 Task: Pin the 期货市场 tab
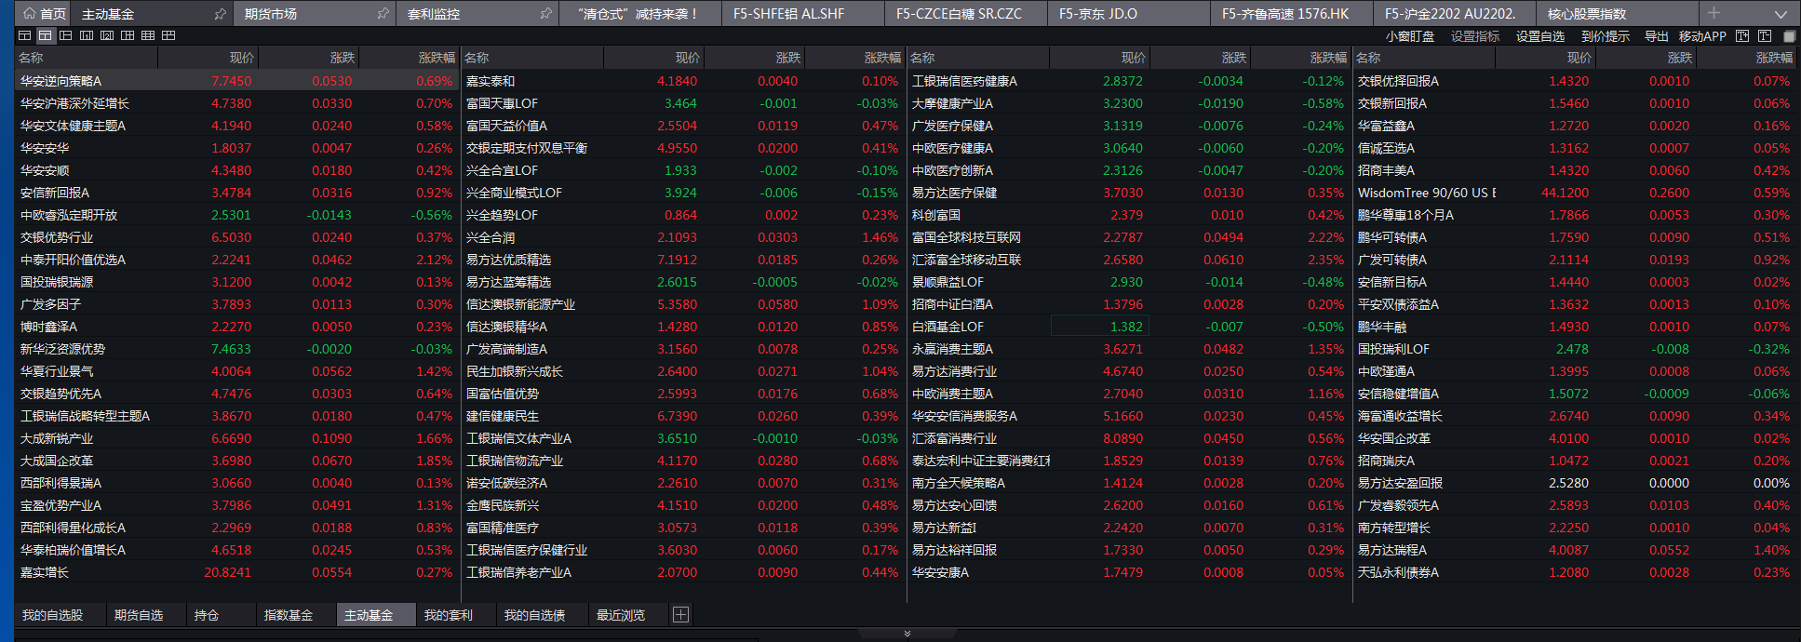(383, 14)
